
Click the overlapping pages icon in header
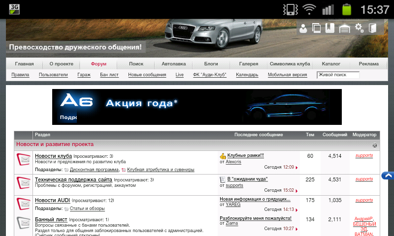coord(316,28)
